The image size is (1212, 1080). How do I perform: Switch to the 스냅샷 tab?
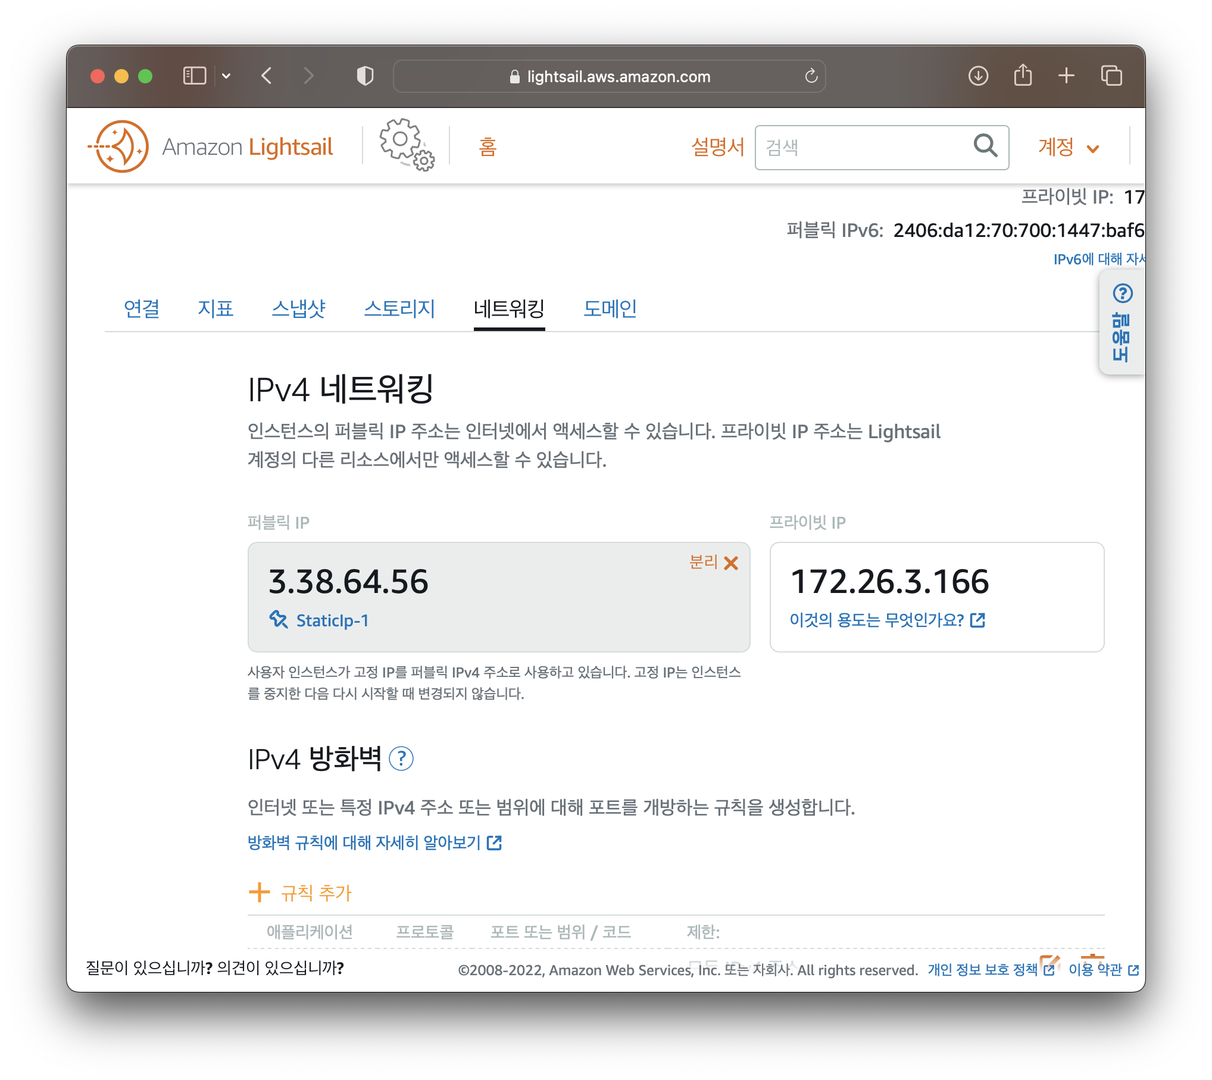pos(298,308)
